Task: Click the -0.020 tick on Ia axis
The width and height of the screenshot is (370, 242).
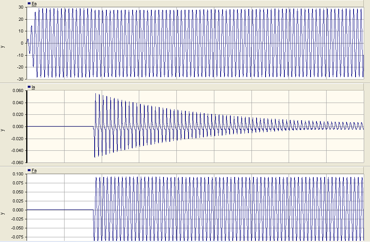Action: (17, 139)
